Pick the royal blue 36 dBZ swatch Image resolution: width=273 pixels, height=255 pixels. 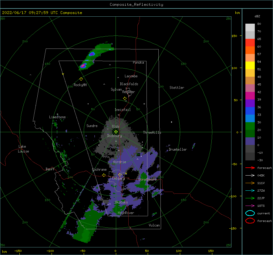point(250,111)
